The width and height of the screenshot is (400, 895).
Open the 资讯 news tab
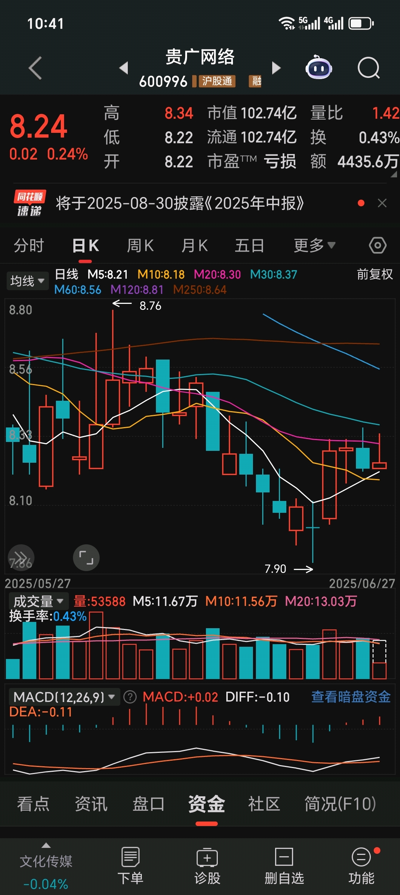point(91,804)
